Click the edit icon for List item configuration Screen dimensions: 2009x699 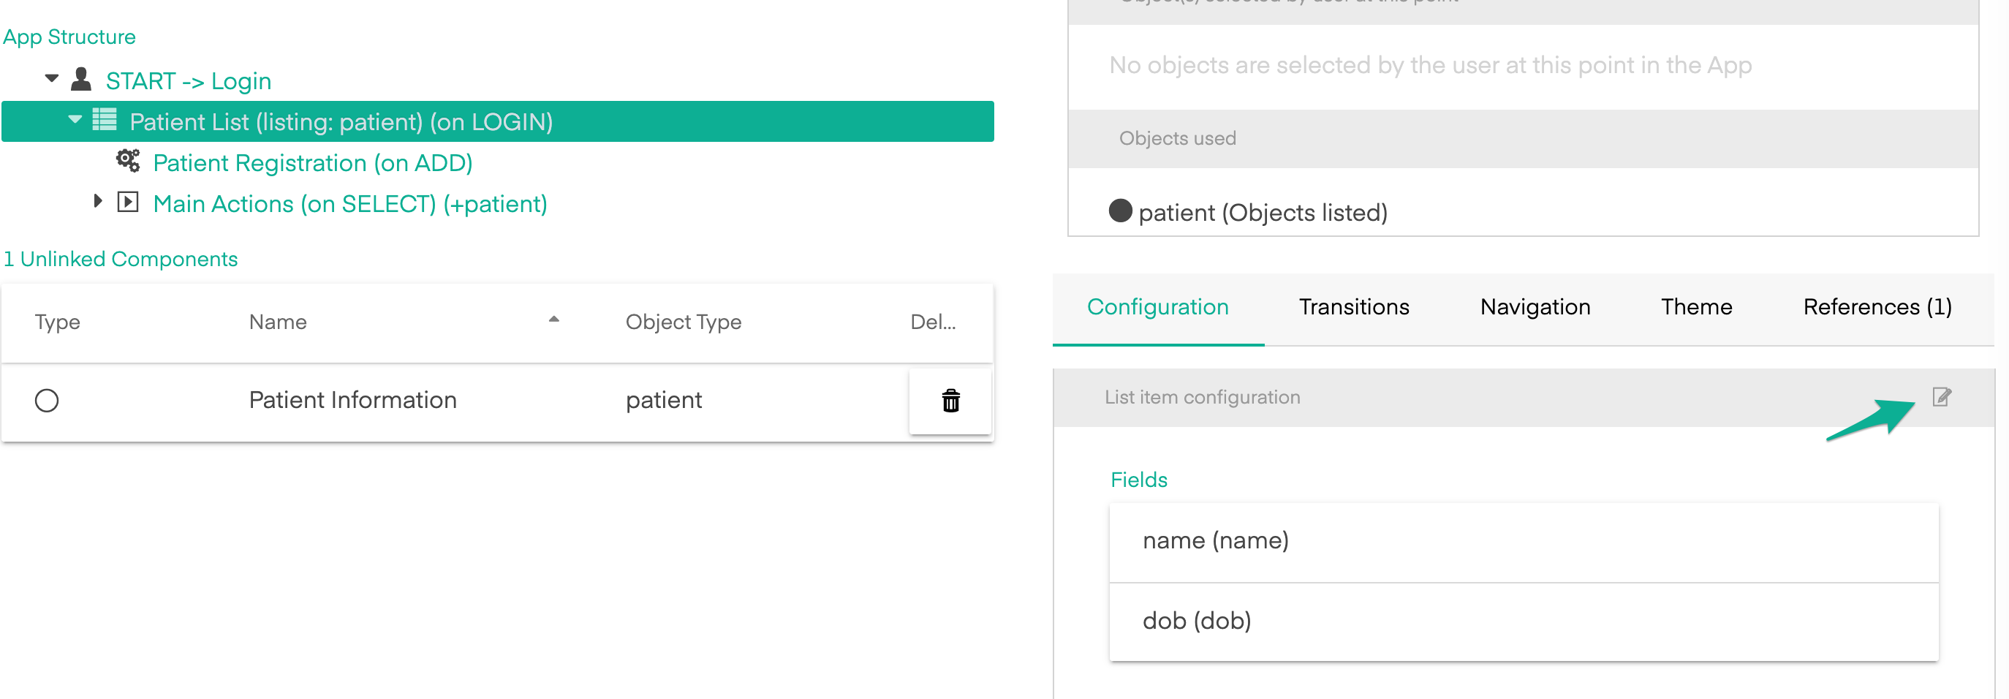1941,397
